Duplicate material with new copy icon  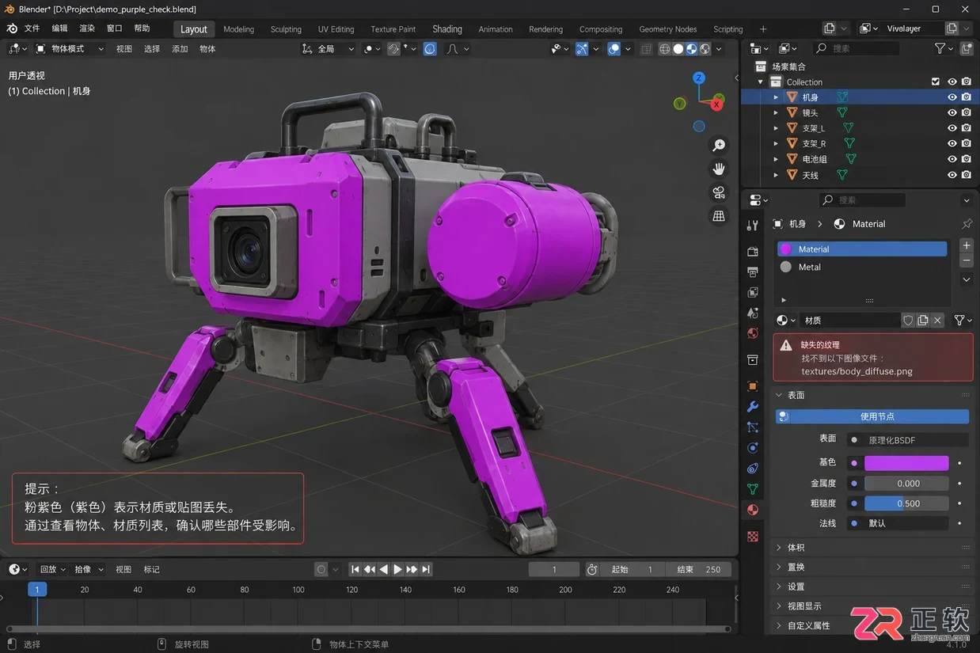pos(923,321)
